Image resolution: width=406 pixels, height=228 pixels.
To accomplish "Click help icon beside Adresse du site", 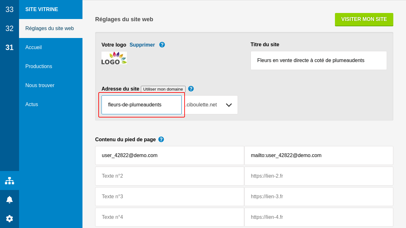I will (x=191, y=89).
